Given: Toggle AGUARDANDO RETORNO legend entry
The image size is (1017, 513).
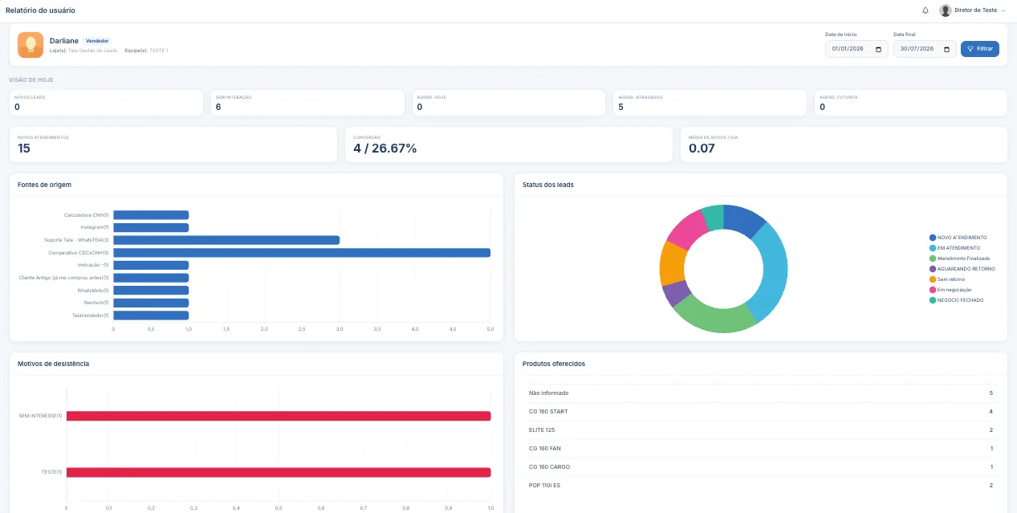Looking at the screenshot, I should click(x=962, y=269).
